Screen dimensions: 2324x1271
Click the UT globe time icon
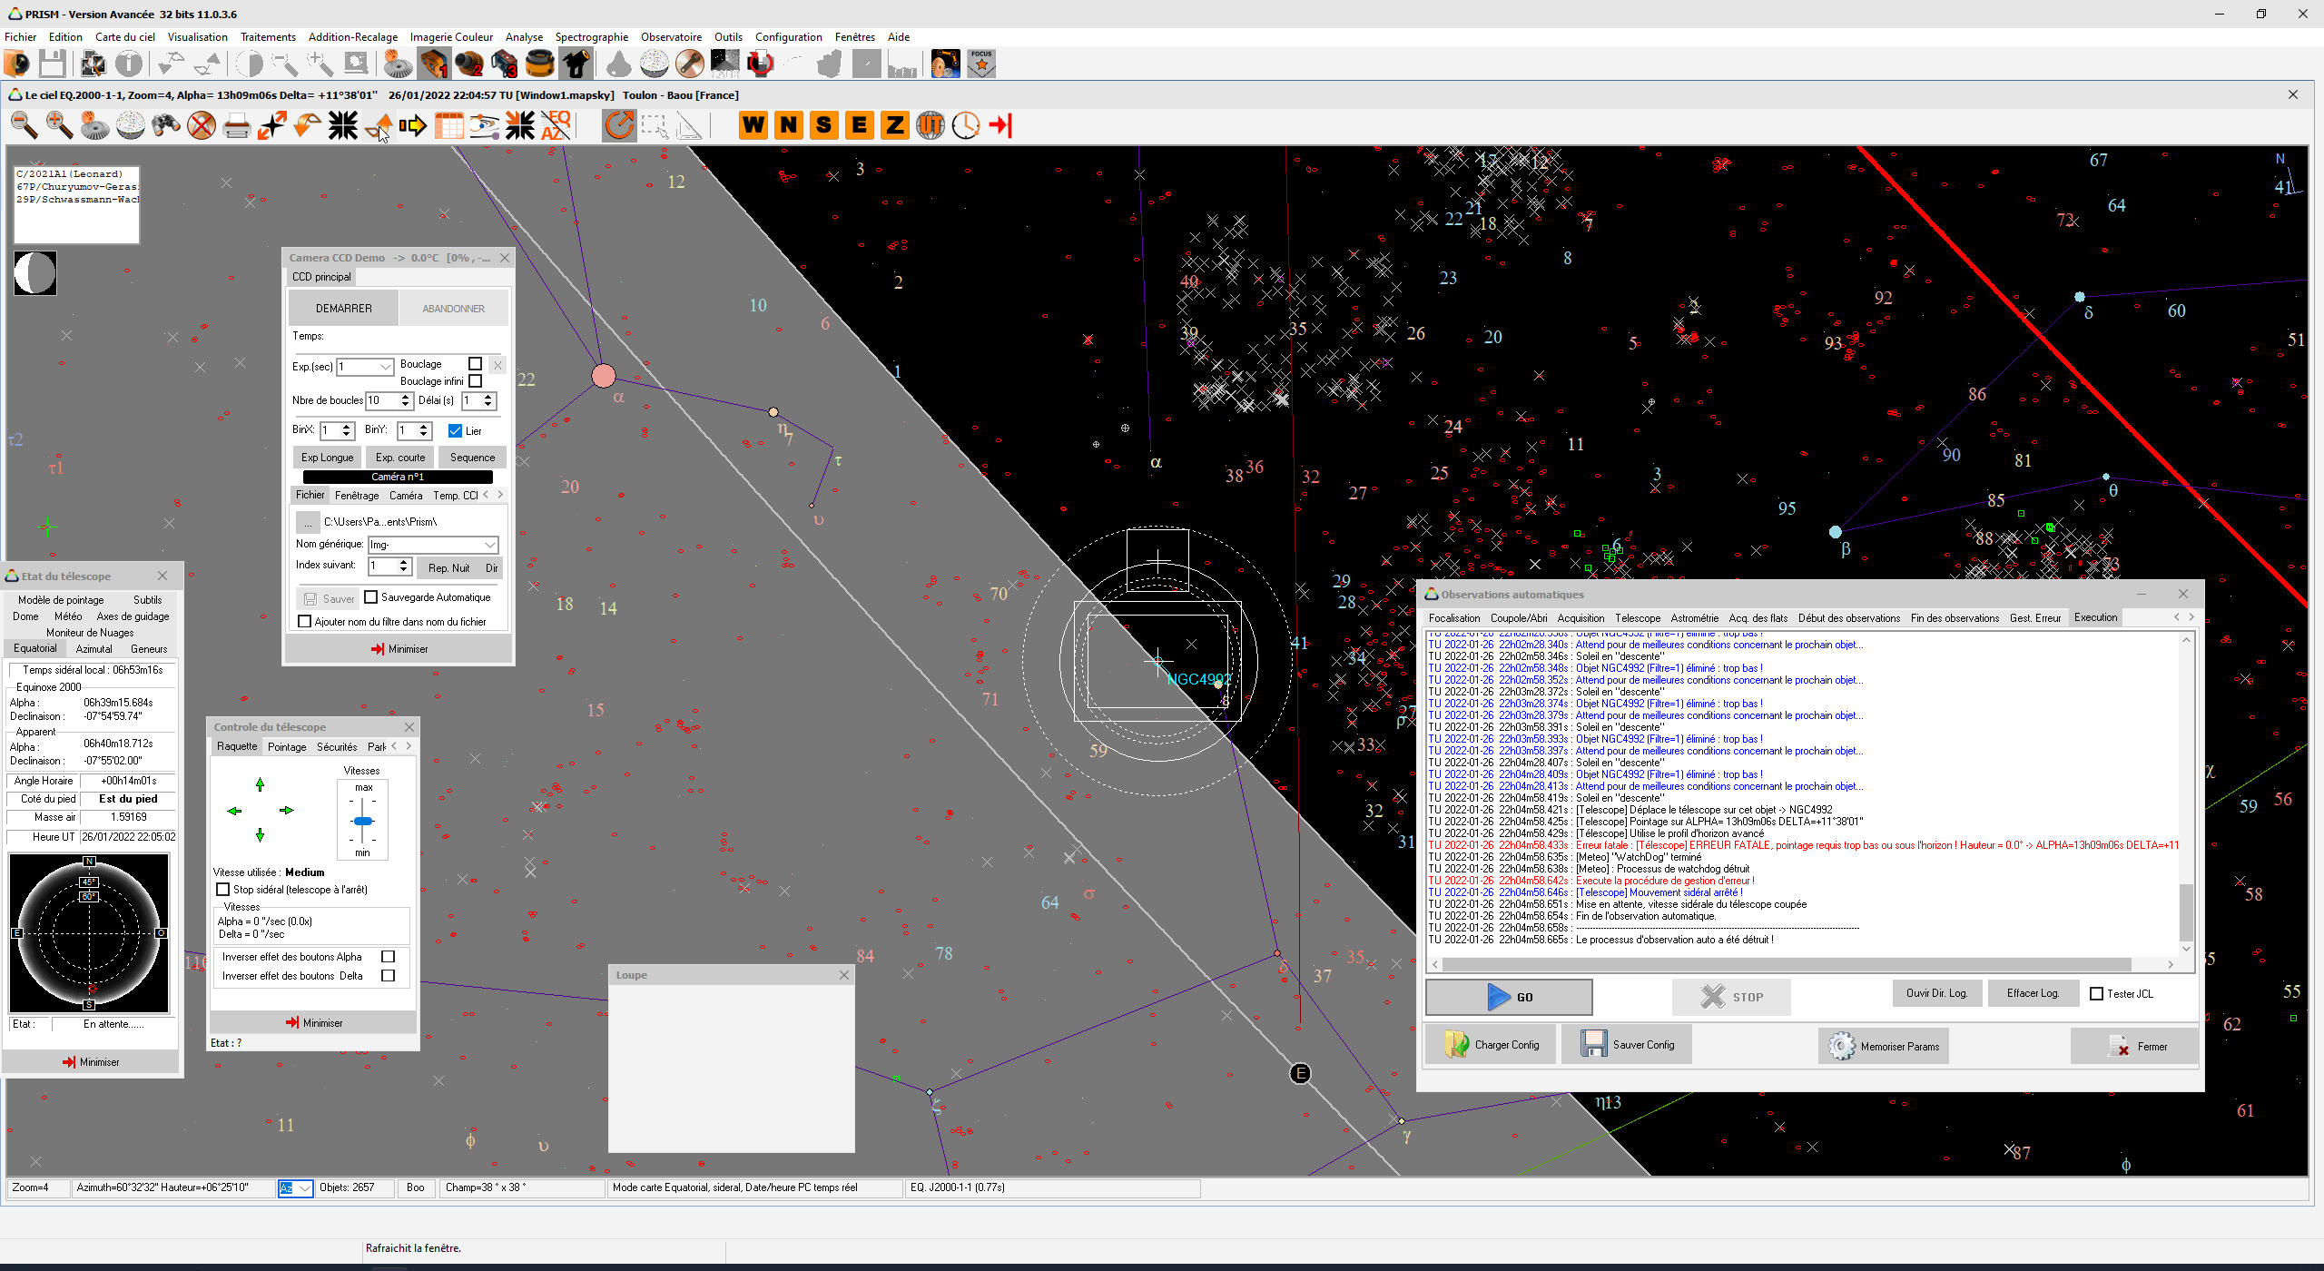coord(931,125)
